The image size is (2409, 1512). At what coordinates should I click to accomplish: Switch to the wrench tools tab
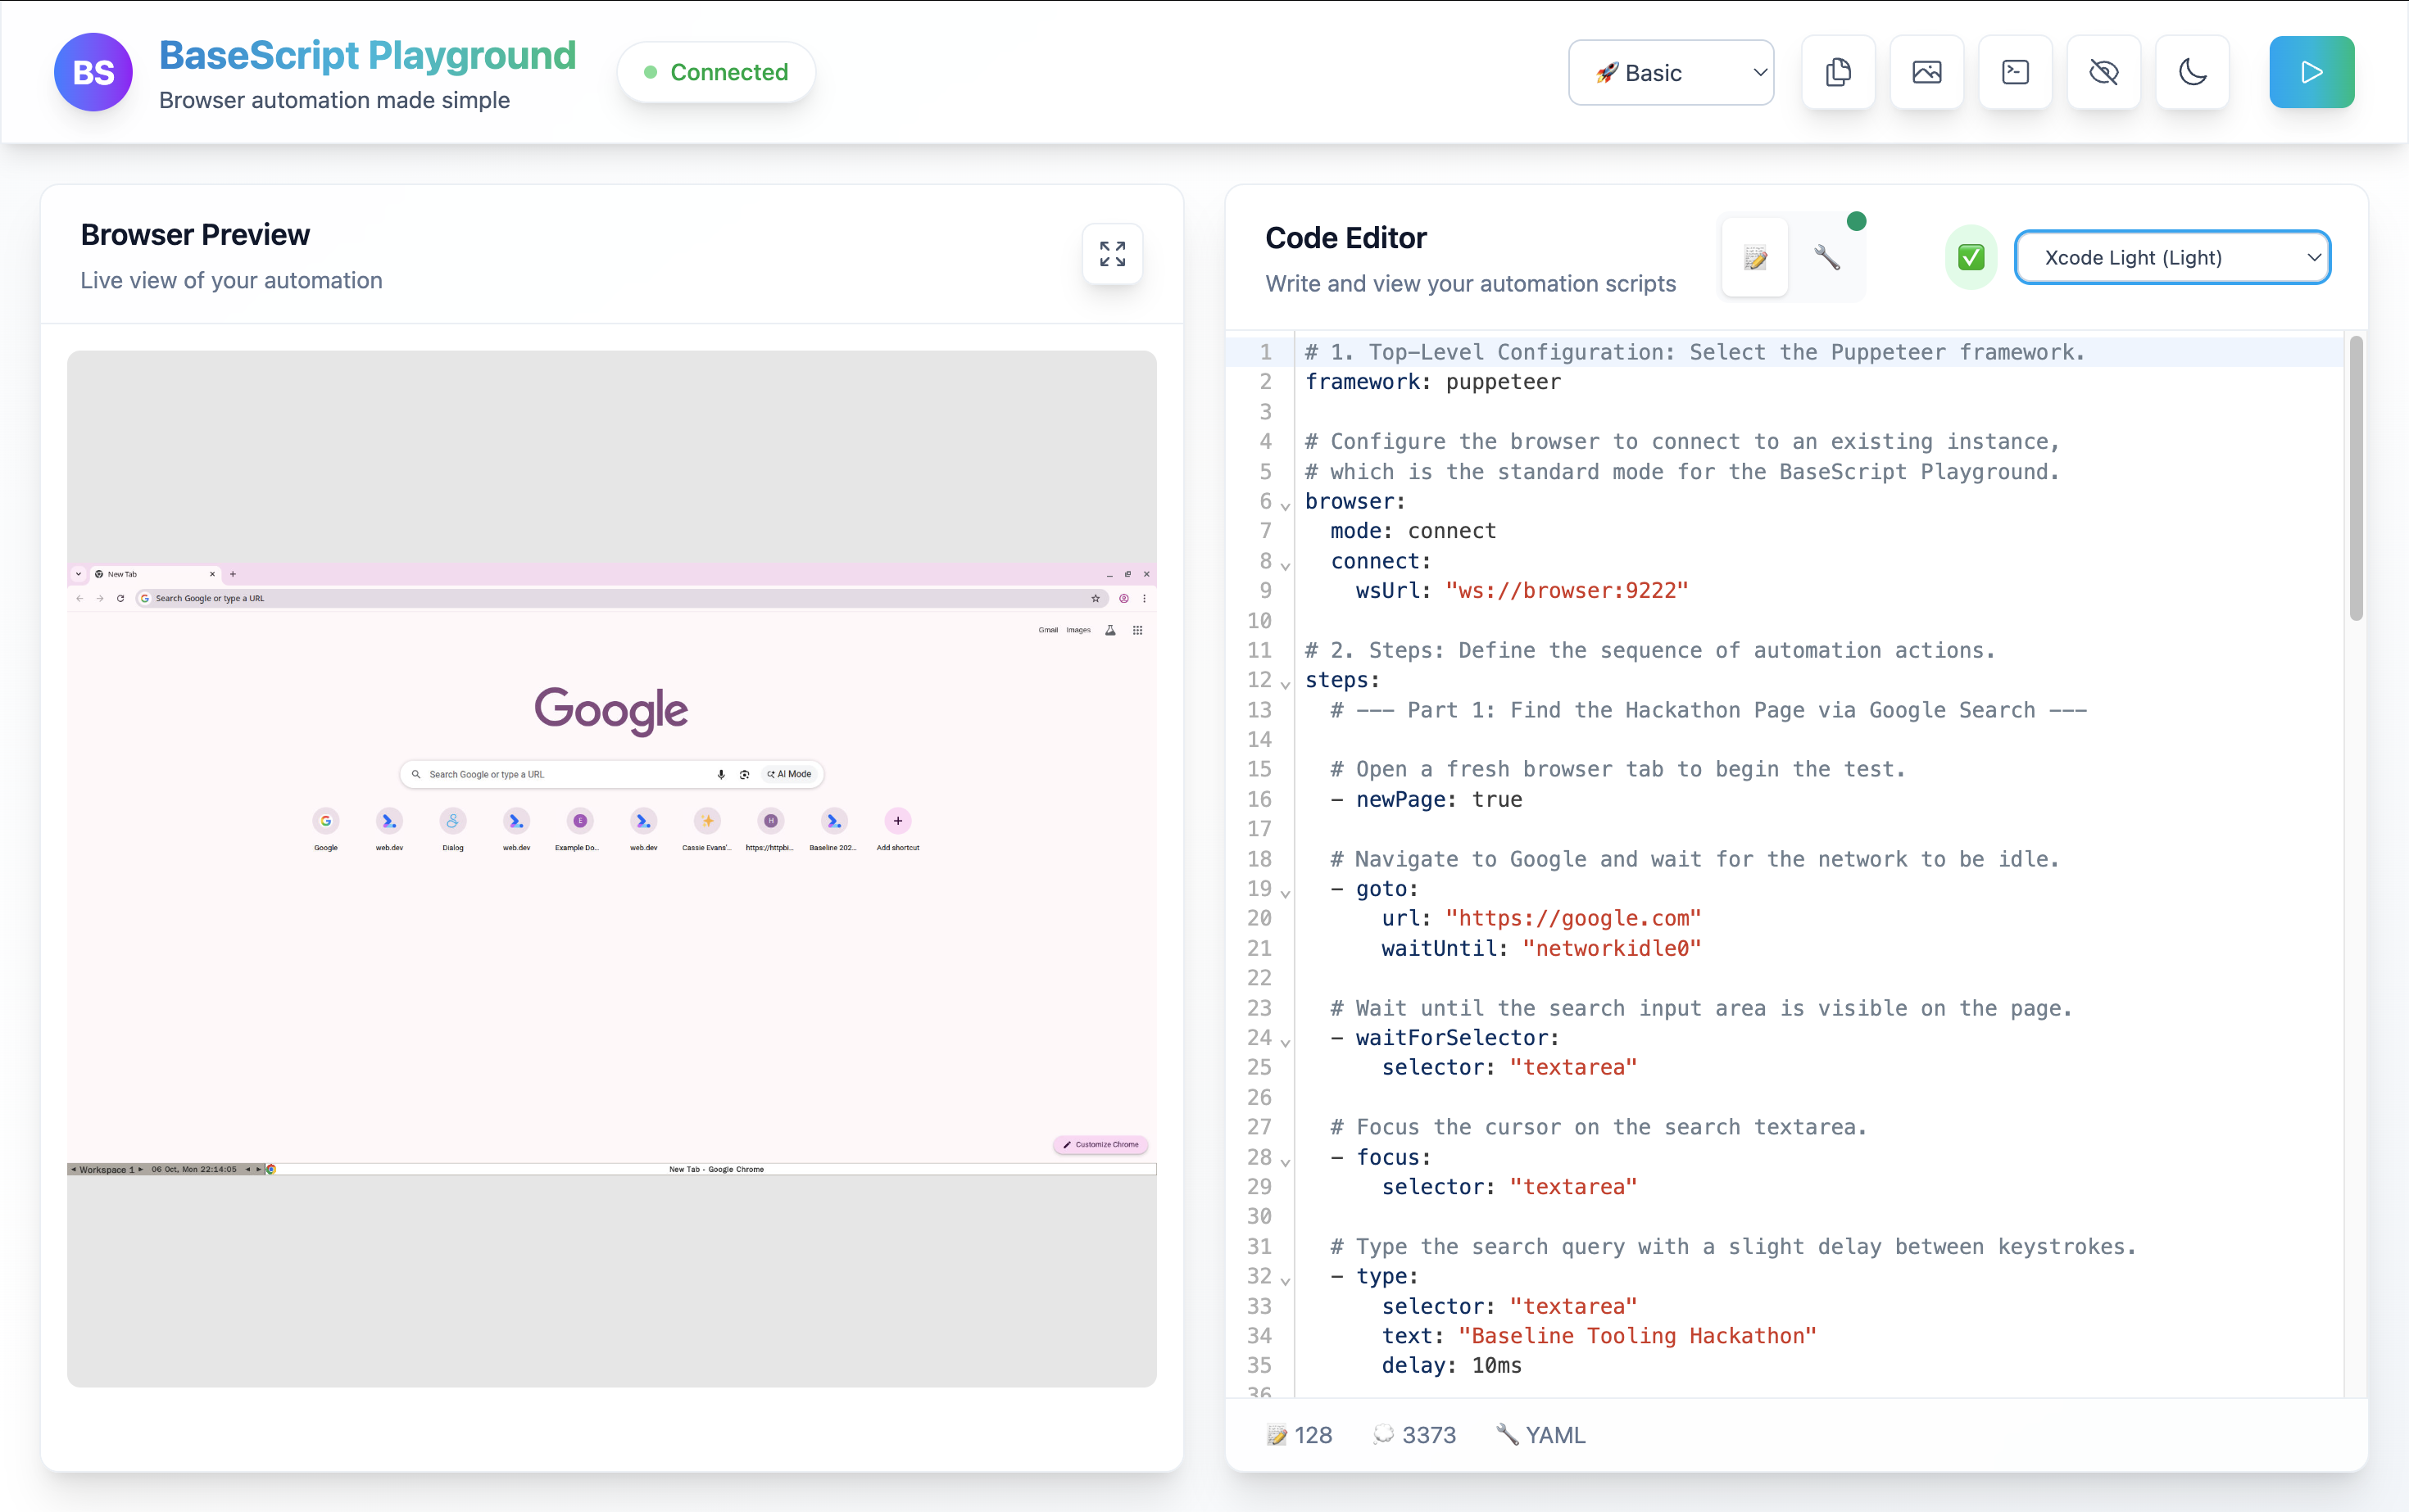[1826, 258]
